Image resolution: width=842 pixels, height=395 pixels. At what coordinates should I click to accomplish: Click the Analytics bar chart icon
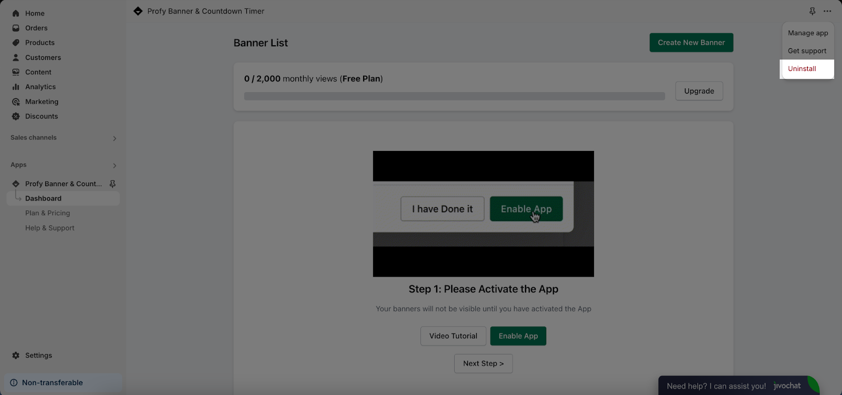click(x=16, y=87)
